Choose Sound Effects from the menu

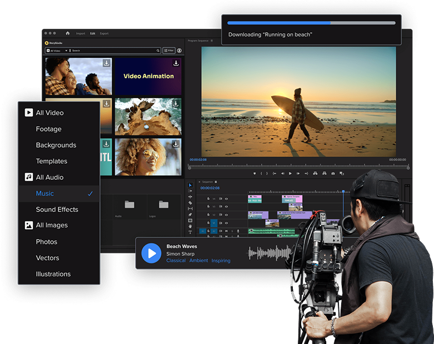pos(57,209)
